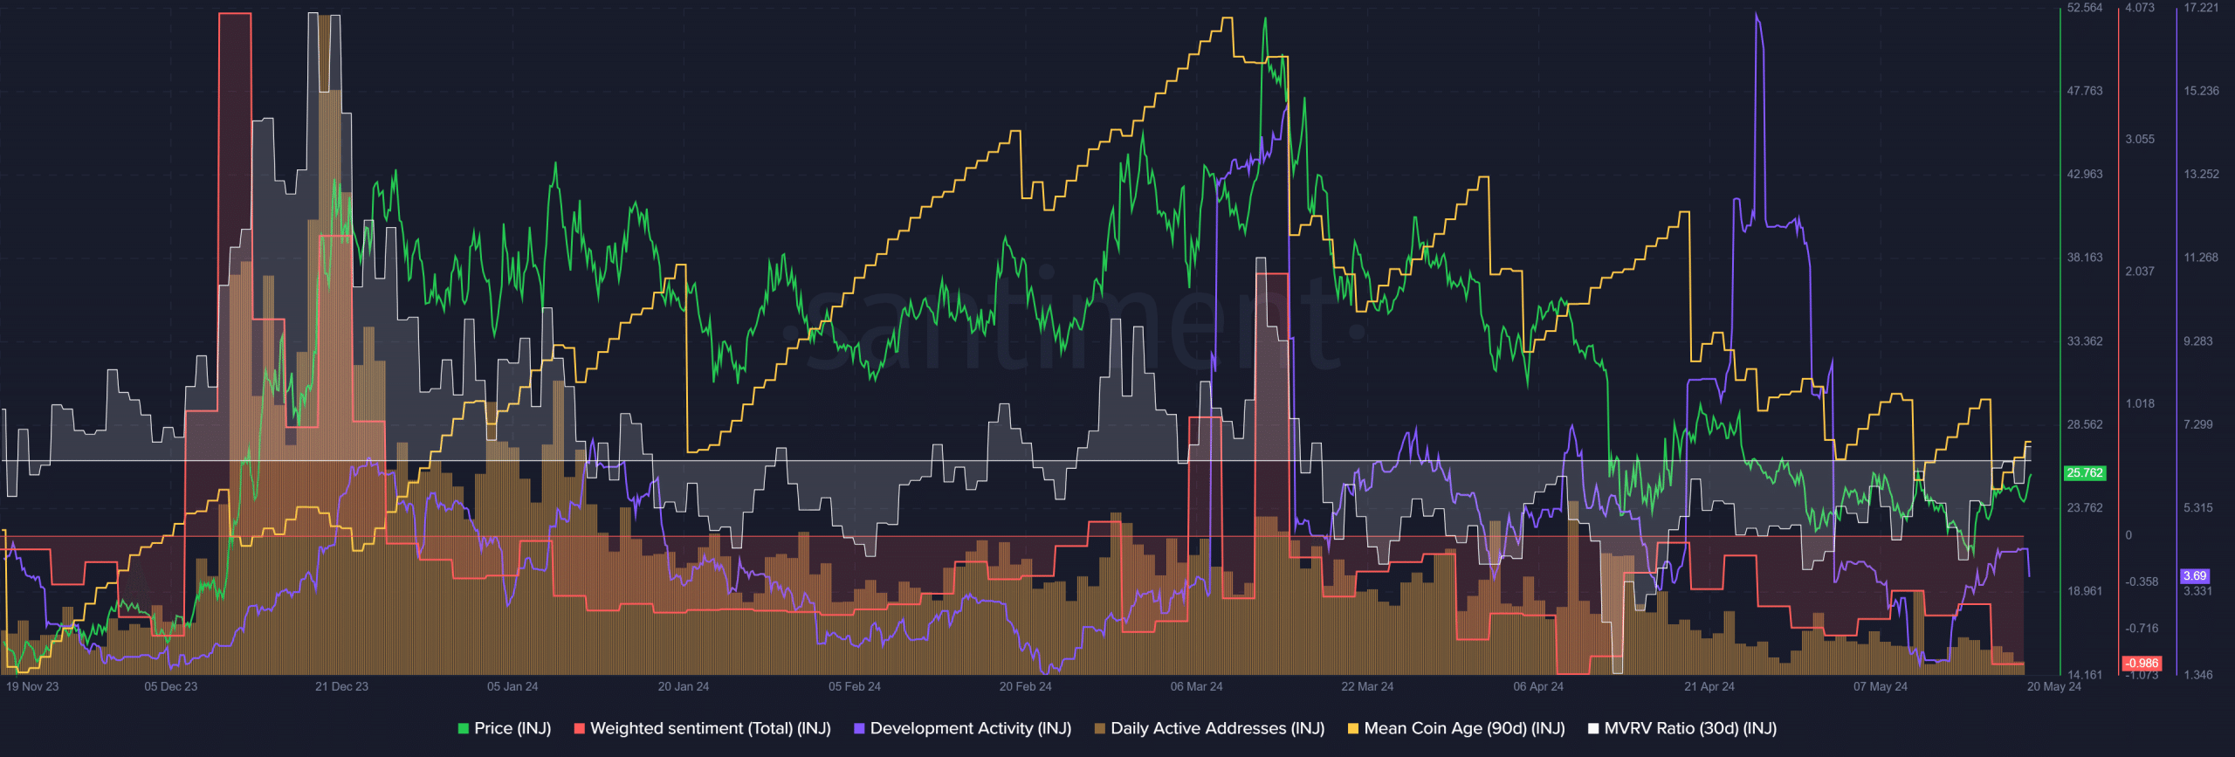This screenshot has height=757, width=2235.
Task: Click the purple 3.69 development activity tag
Action: tap(2195, 576)
